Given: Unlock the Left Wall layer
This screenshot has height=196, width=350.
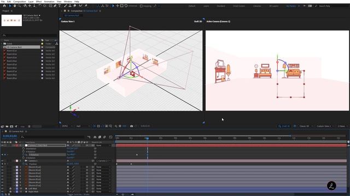Looking at the screenshot, I should (10, 188).
